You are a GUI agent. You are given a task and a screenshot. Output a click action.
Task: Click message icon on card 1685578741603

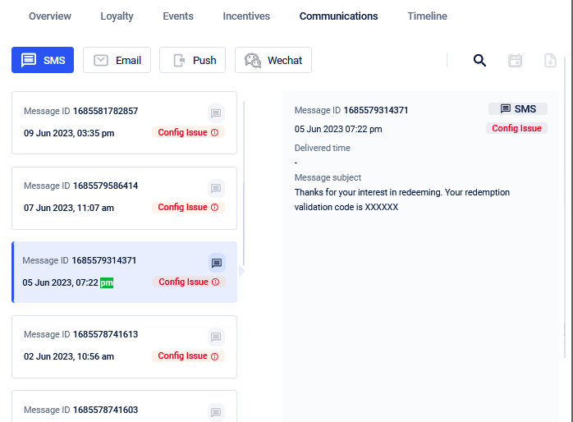(216, 412)
